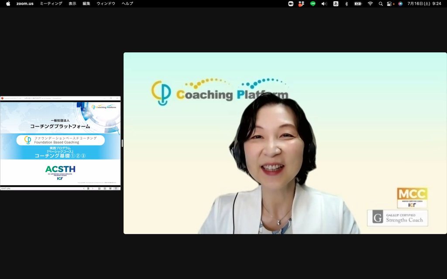This screenshot has width=447, height=279.
Task: Click the 実践プログラム text on slide
Action: point(60,148)
